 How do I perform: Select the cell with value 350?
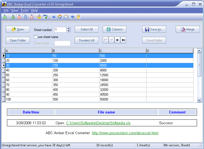pyautogui.click(x=76, y=85)
